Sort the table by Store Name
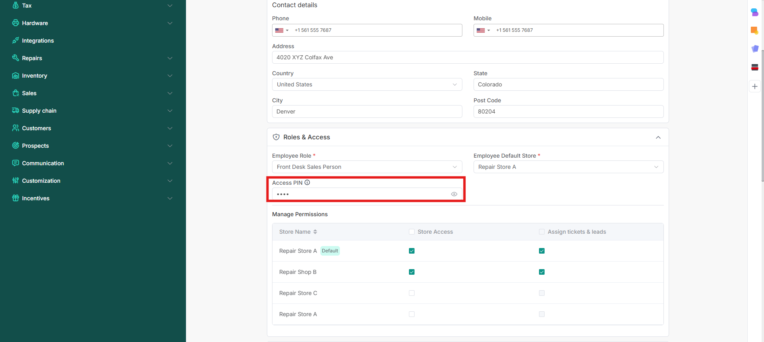The image size is (764, 342). 315,232
